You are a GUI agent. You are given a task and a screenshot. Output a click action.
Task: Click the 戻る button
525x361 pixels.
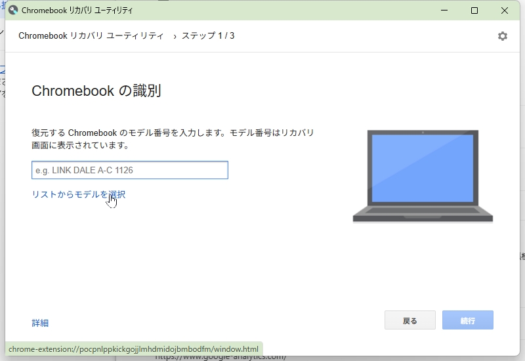coord(409,320)
